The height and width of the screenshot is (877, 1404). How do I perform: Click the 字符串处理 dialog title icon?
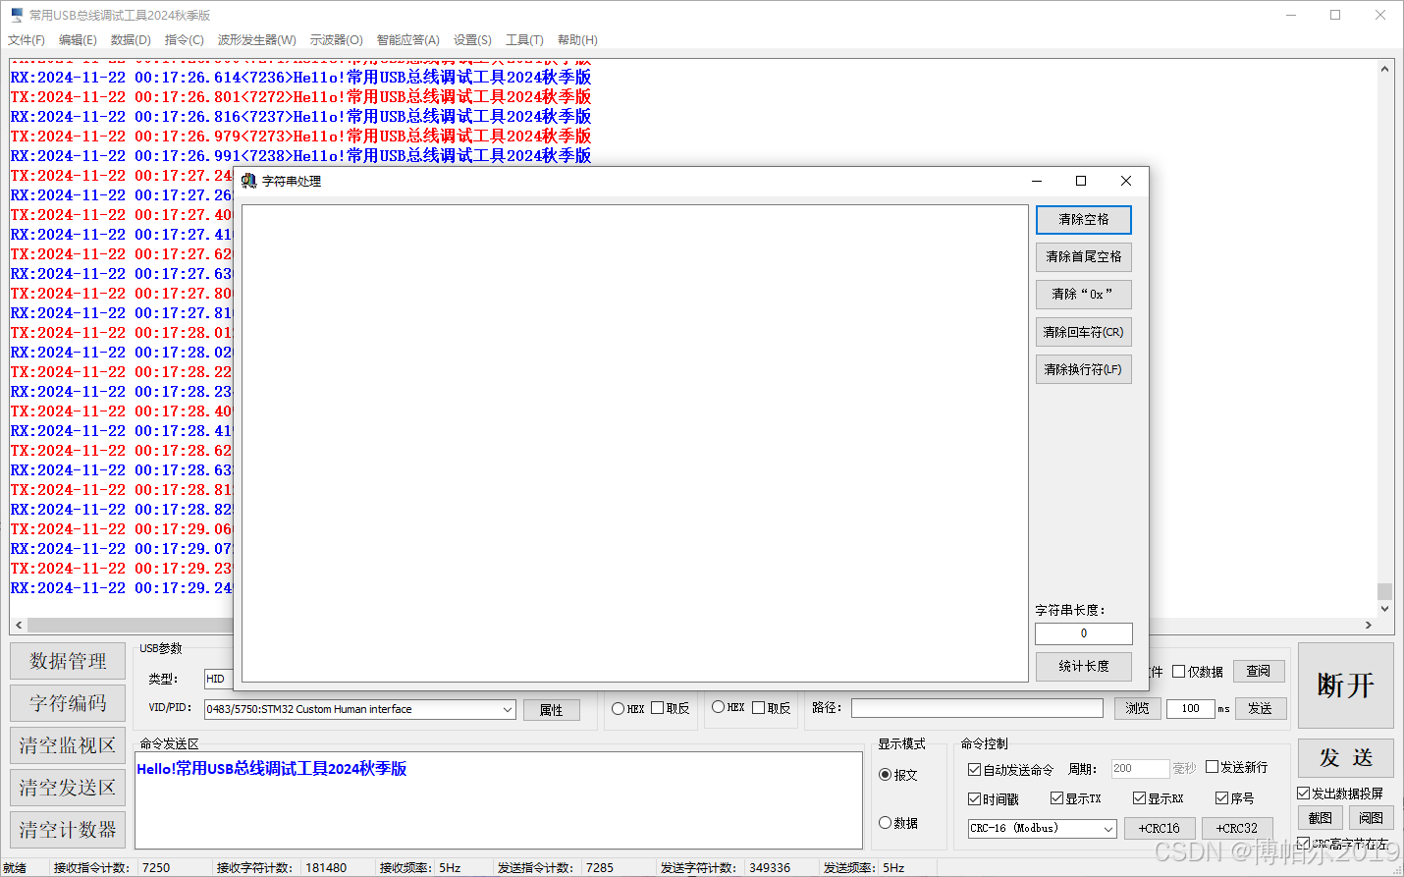point(248,181)
